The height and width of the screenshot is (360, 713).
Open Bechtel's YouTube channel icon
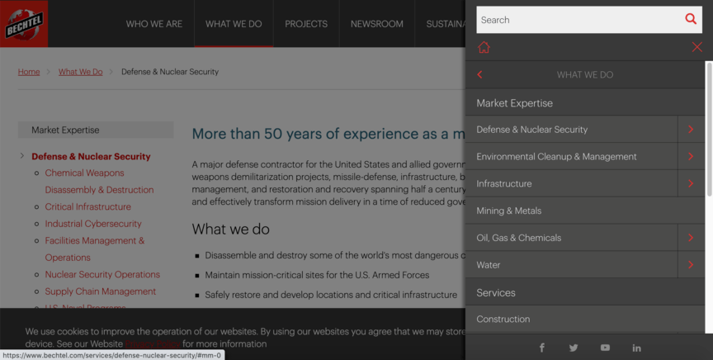tap(605, 348)
